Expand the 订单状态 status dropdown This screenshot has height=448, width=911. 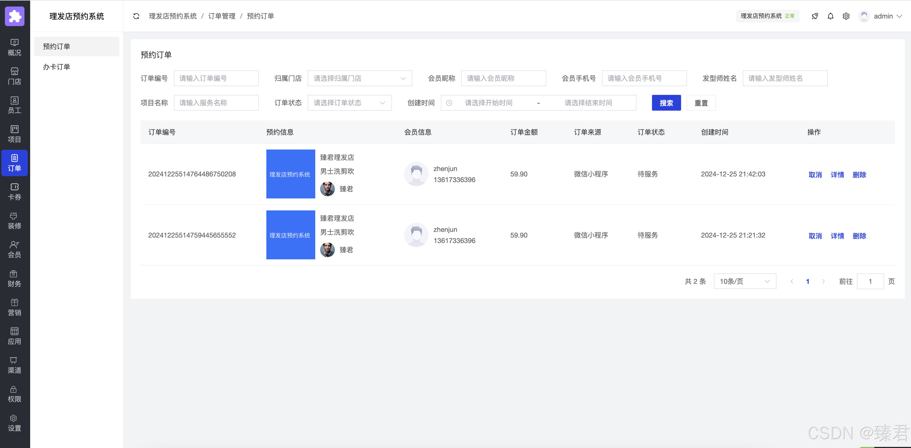[350, 103]
